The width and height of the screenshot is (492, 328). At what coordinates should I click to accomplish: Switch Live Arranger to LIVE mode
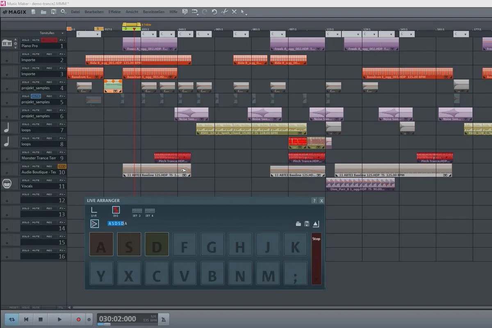[x=94, y=212]
